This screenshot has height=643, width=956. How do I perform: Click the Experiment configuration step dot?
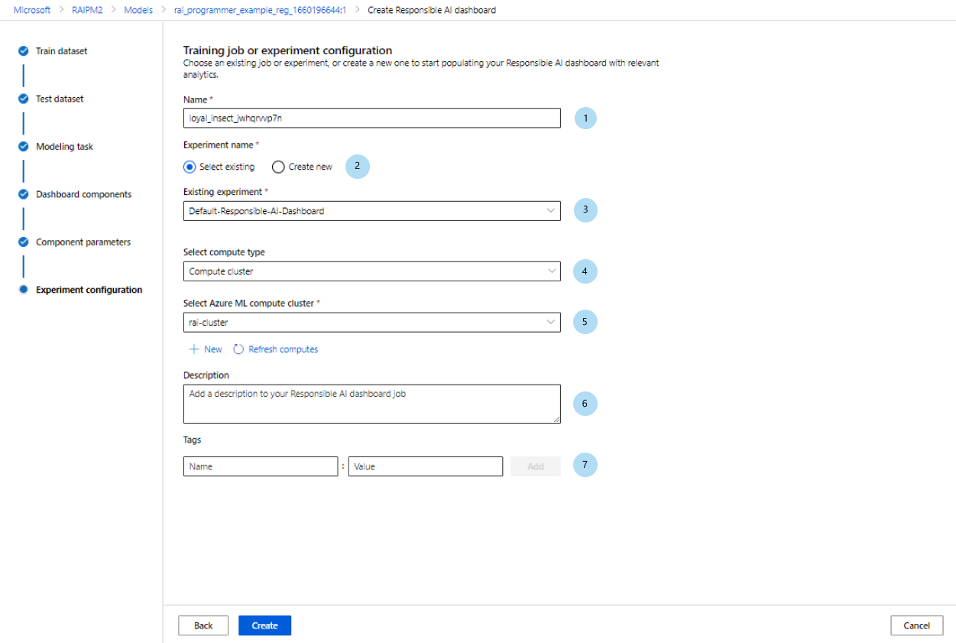pos(24,290)
